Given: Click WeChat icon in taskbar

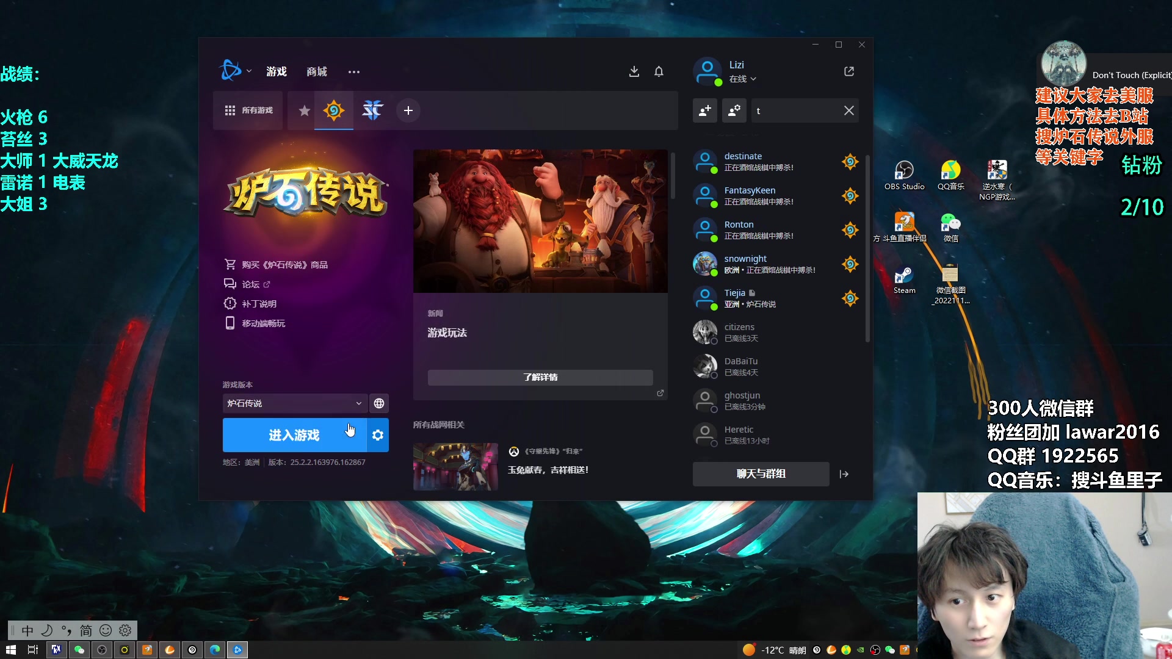Looking at the screenshot, I should point(79,650).
